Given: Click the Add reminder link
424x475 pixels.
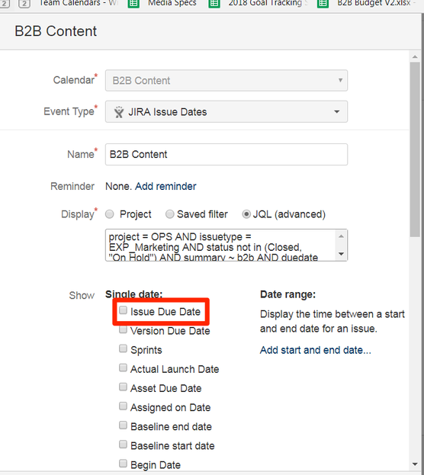Looking at the screenshot, I should (x=165, y=186).
